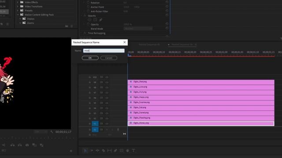Screen dimensions: 282x158
Task: Toggle track output eye for V7
Action: [107, 93]
